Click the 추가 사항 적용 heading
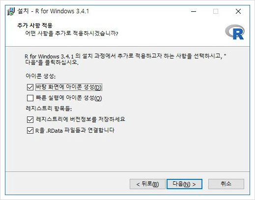The image size is (255, 200). [x=35, y=26]
